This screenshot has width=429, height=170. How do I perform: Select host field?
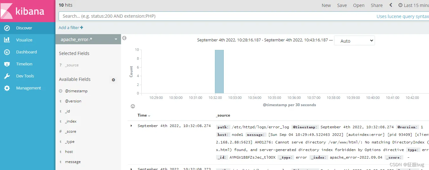[x=69, y=152]
